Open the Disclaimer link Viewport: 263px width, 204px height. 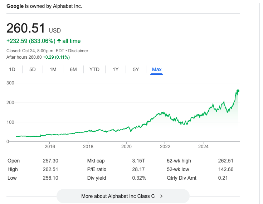point(78,51)
